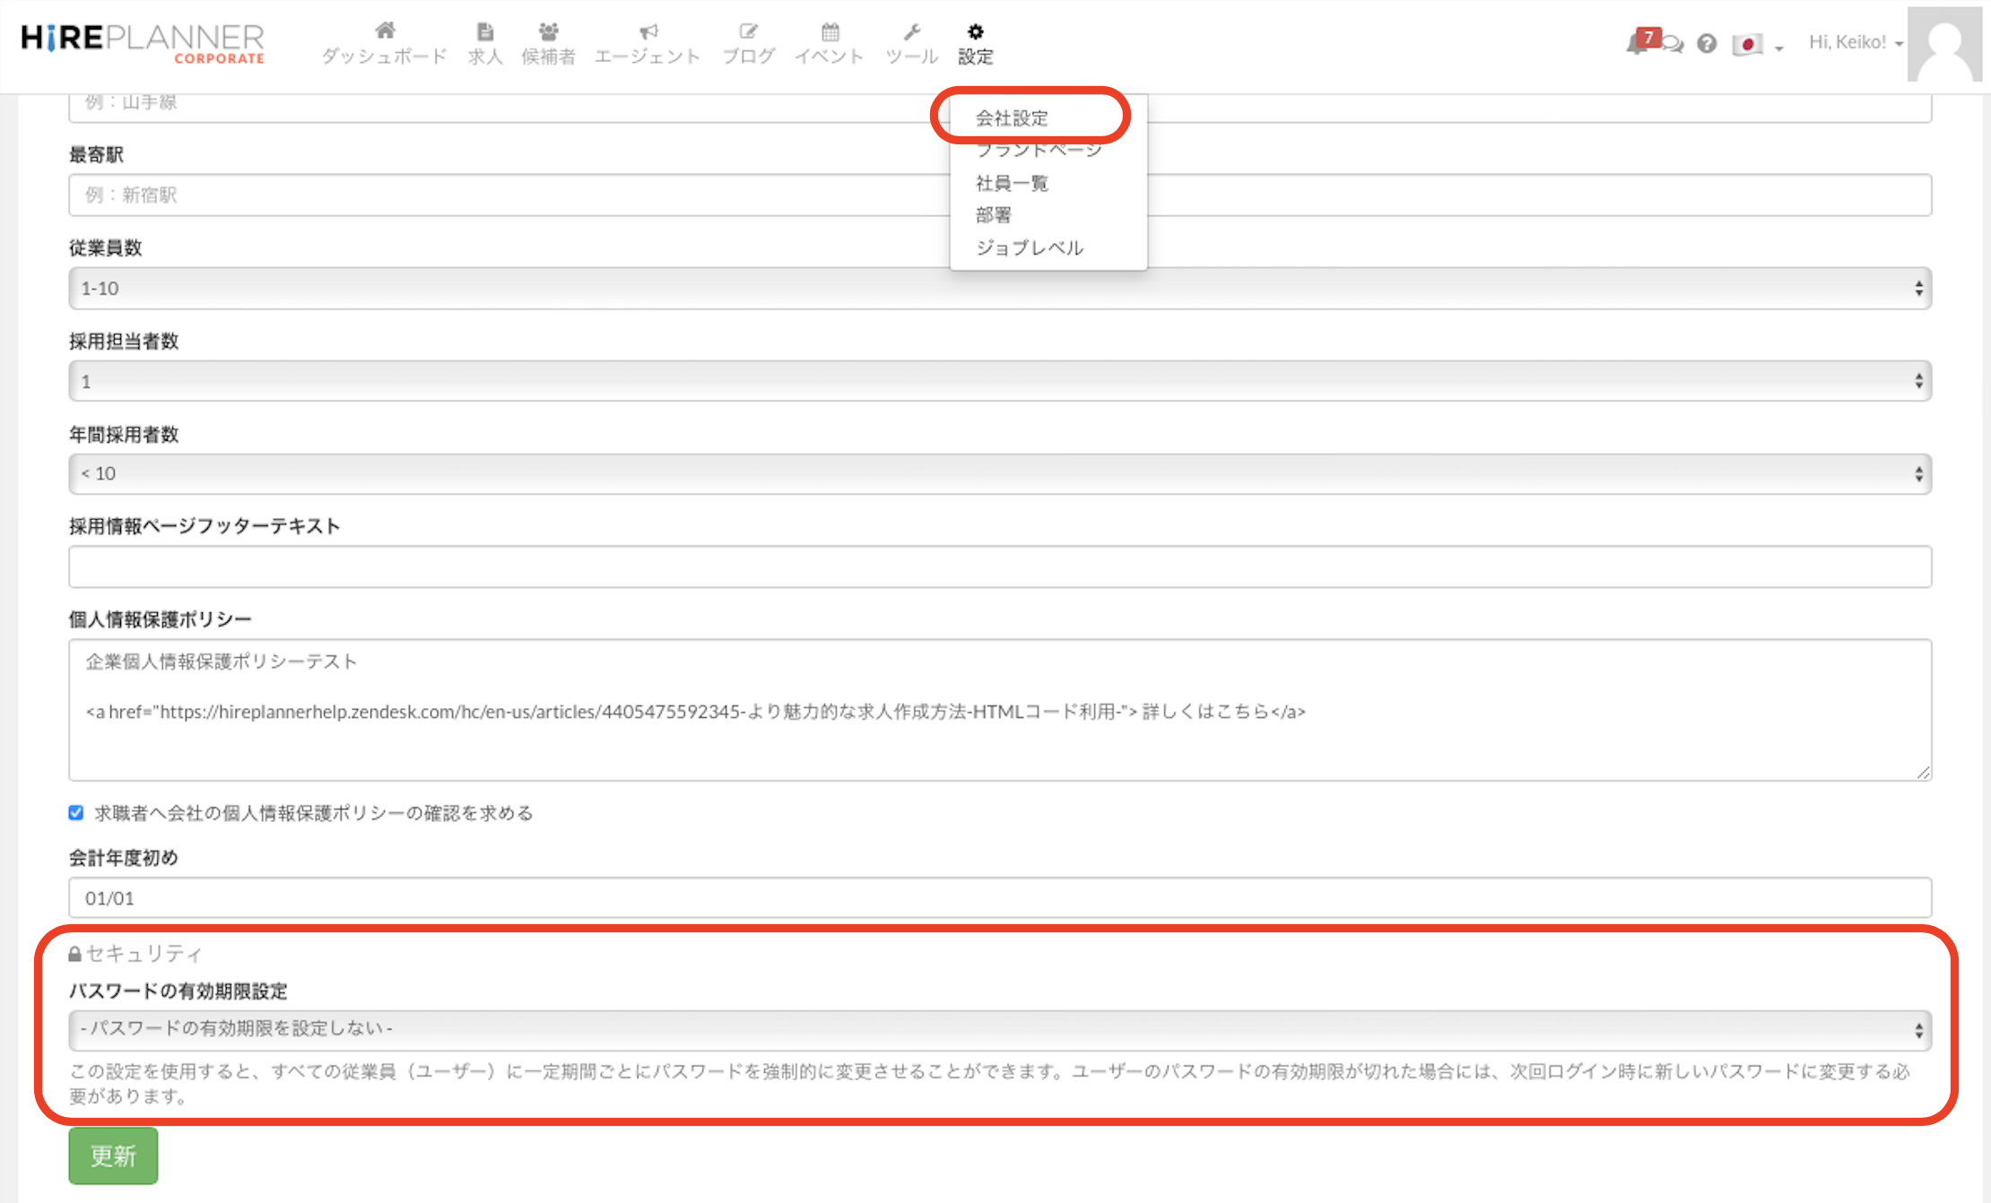Toggle privacy policy confirmation checkbox
Screen dimensions: 1991x1203
click(x=76, y=812)
